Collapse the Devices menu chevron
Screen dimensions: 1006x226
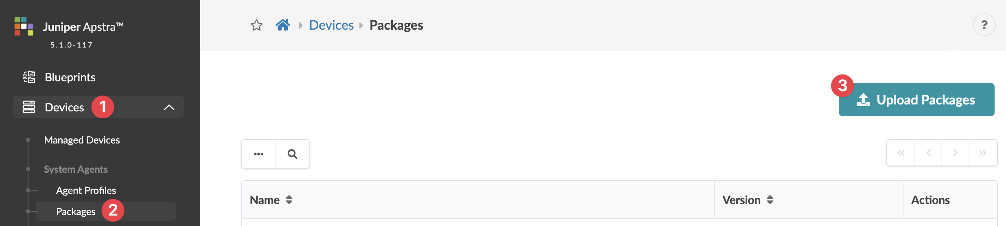click(169, 107)
